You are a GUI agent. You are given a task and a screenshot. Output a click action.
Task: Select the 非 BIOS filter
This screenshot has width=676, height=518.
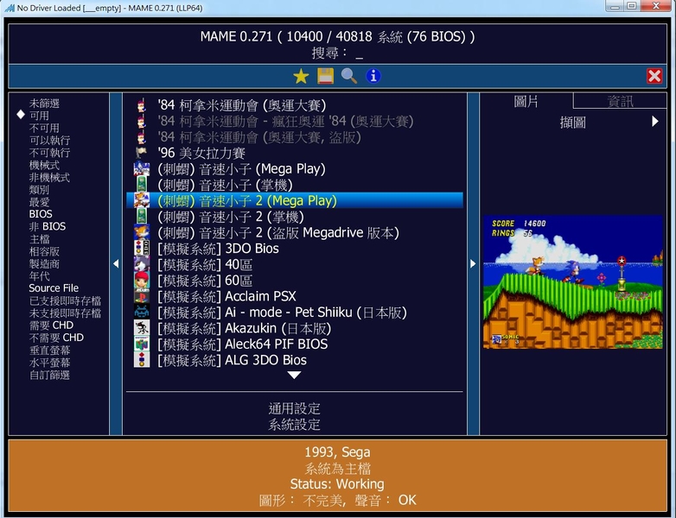coord(48,226)
